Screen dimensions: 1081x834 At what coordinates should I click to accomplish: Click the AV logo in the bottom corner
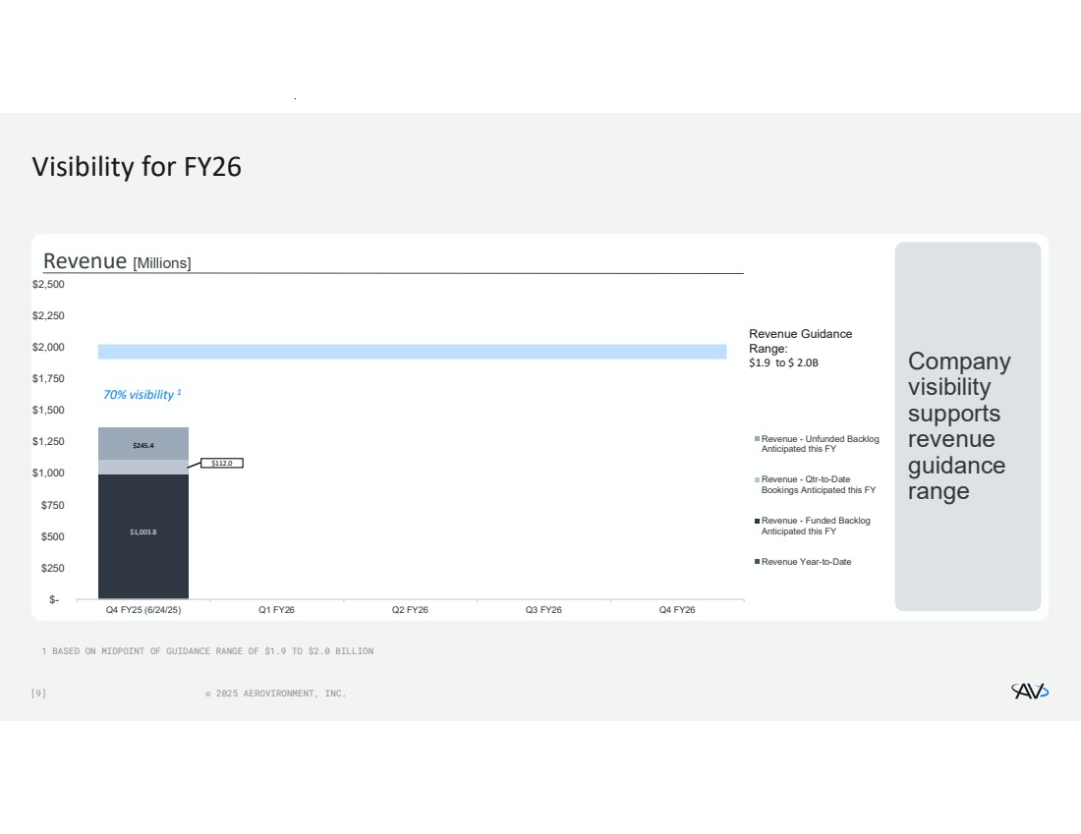1030,692
